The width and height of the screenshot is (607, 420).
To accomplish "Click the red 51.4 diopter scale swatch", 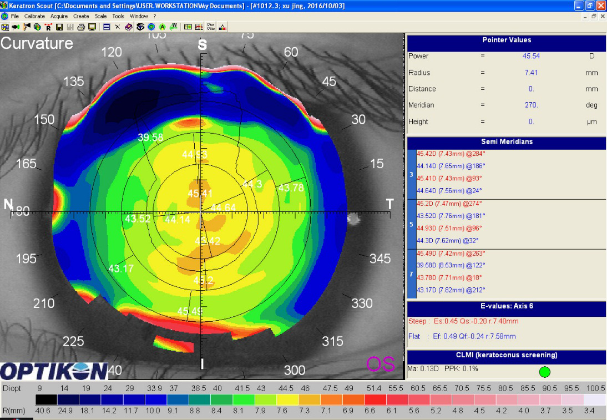I will [x=376, y=399].
